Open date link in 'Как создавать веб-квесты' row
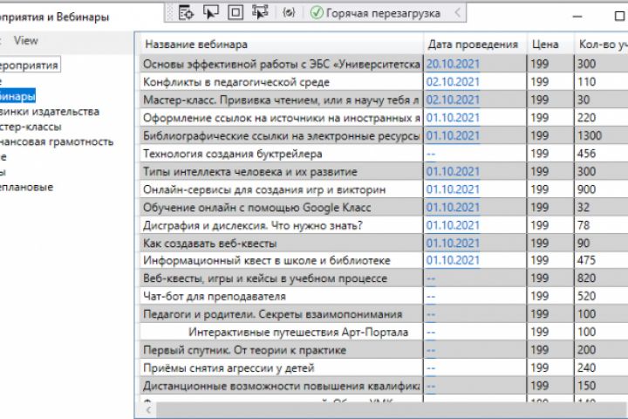Image resolution: width=628 pixels, height=419 pixels. click(x=453, y=244)
